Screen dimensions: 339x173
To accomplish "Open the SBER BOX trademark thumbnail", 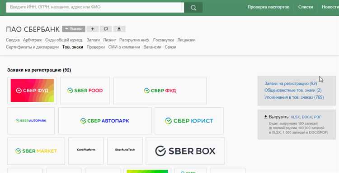I will coord(185,151).
